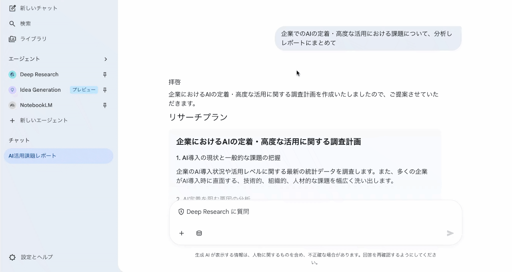Click the チャット section label
This screenshot has width=512, height=272.
19,140
